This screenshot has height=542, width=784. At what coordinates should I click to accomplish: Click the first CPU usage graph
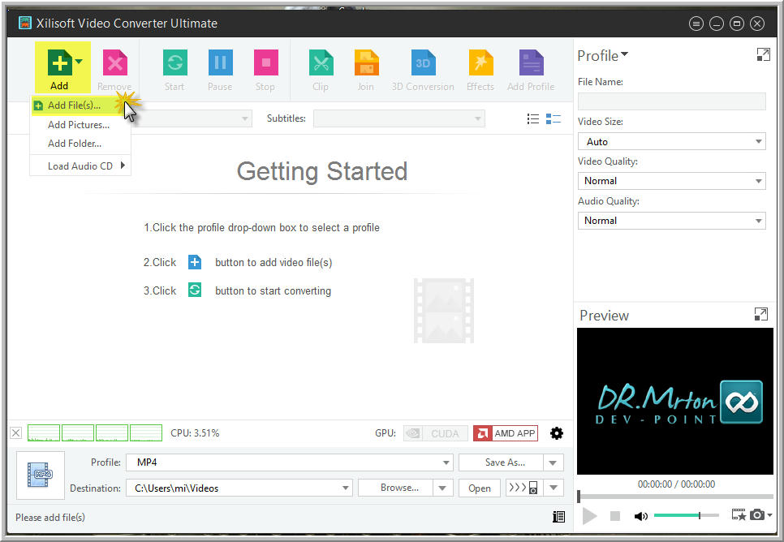(44, 433)
